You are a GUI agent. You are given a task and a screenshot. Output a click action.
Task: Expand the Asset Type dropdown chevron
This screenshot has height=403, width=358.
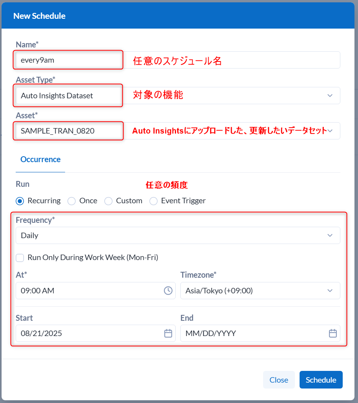coord(330,96)
